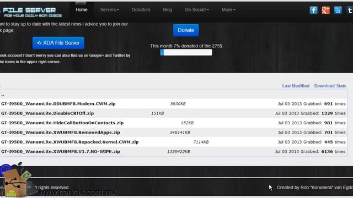
Task: Click the 346141KB file size
Action: (180, 133)
